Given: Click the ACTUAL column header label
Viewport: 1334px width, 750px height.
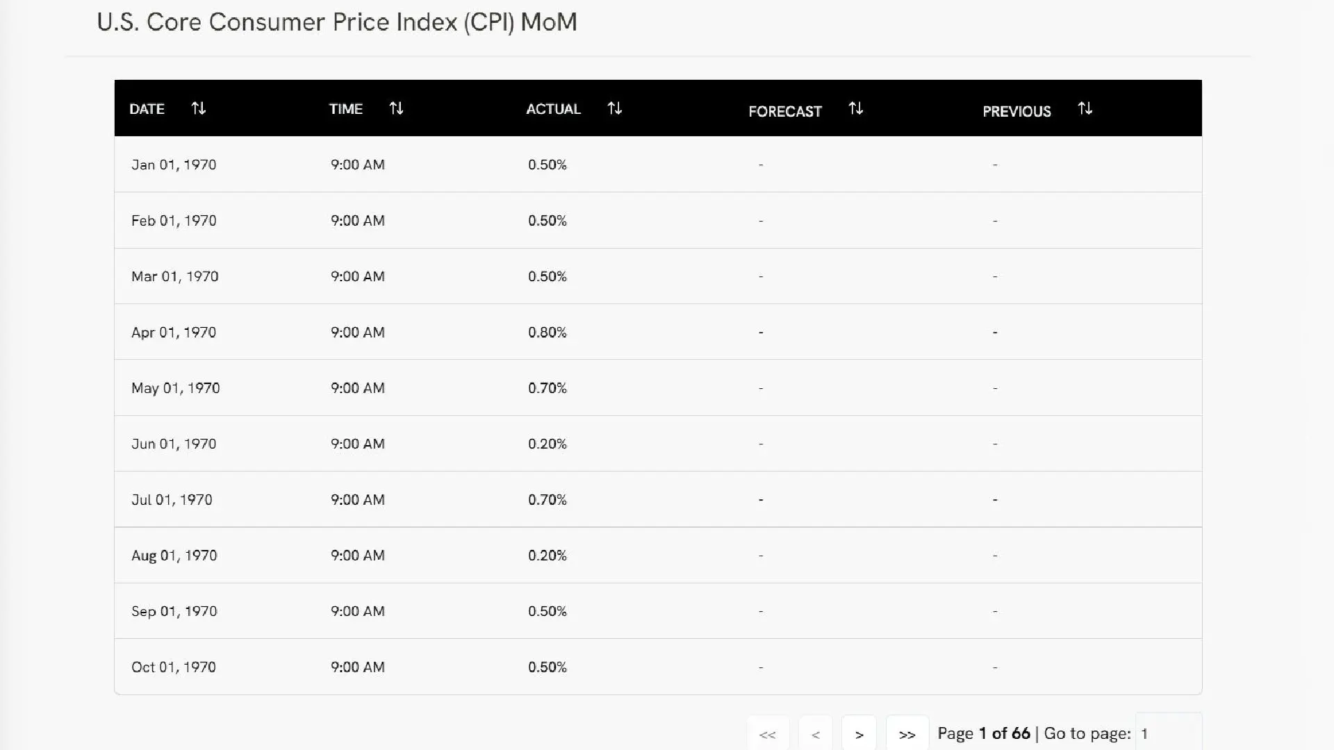Looking at the screenshot, I should point(553,109).
